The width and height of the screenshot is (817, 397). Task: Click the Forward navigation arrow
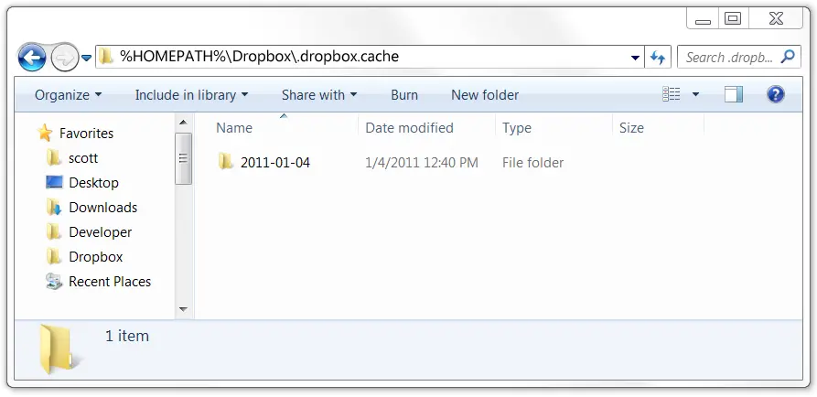click(63, 59)
